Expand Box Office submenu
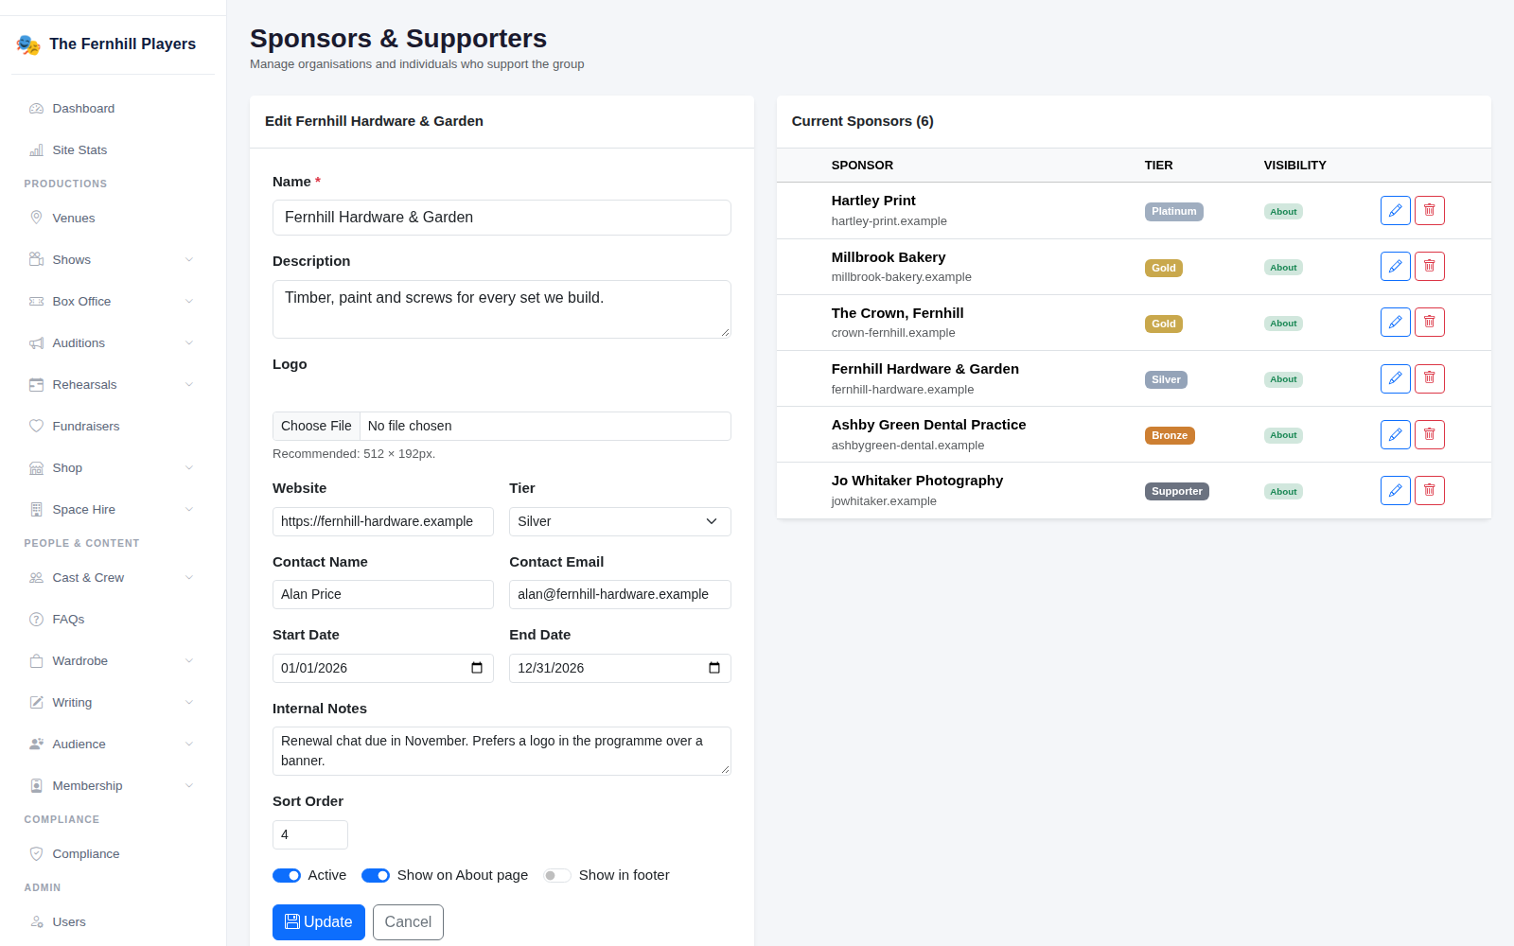The height and width of the screenshot is (946, 1514). pyautogui.click(x=113, y=301)
